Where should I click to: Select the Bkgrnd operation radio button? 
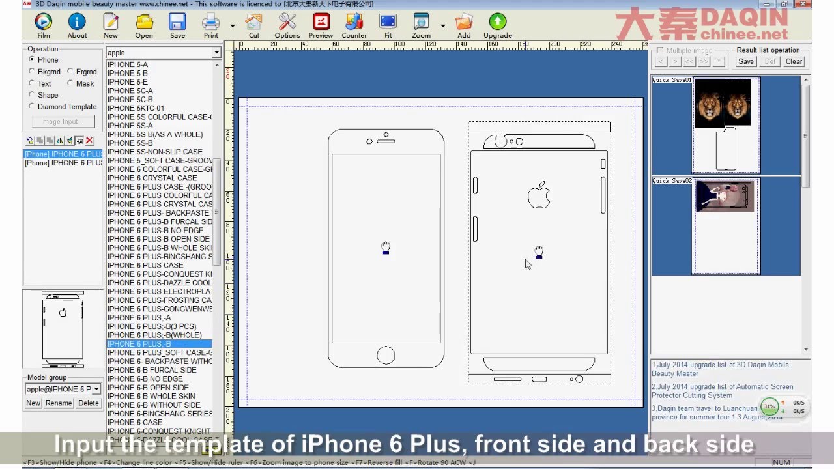point(32,72)
